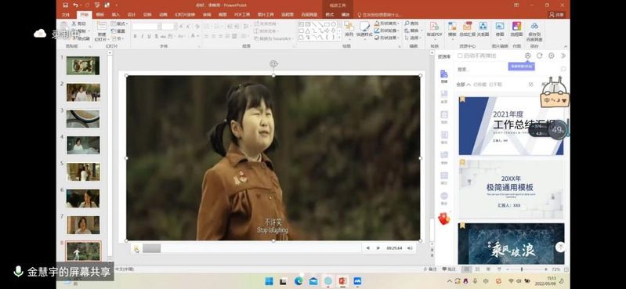
Task: Open the Font name dropdown box
Action: (x=147, y=27)
